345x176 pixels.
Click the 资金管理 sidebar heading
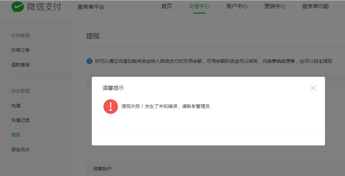pos(21,91)
